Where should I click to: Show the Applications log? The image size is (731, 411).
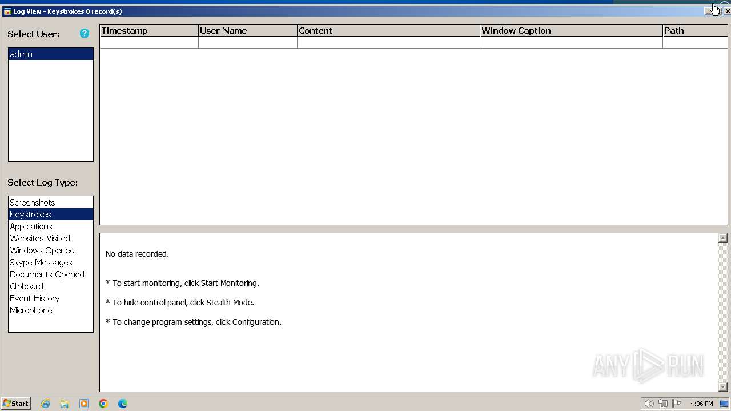pyautogui.click(x=51, y=227)
